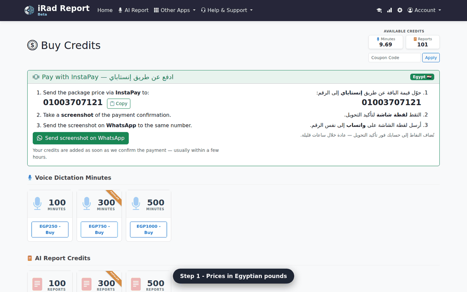The image size is (467, 292).
Task: Click document icon beside AI Report Credits heading
Action: (x=30, y=258)
